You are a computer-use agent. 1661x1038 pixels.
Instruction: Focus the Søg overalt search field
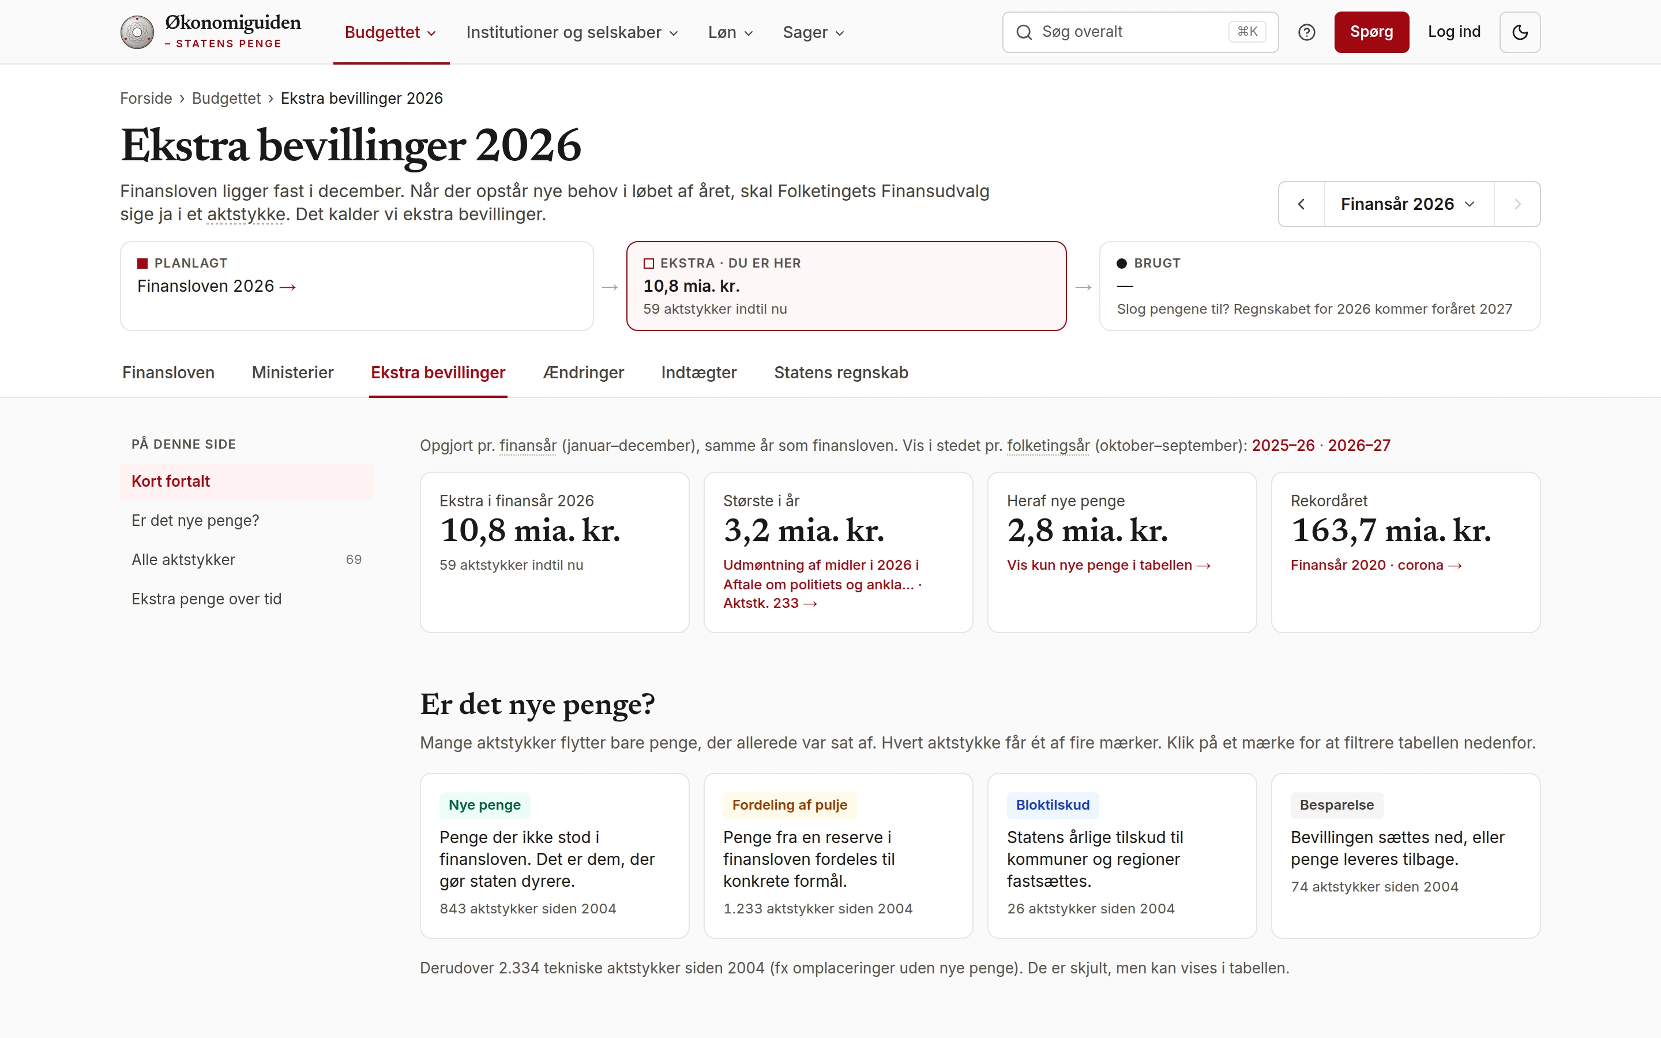pyautogui.click(x=1140, y=32)
